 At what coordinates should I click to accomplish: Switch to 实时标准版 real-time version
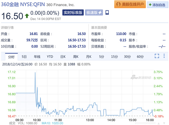coord(73,13)
